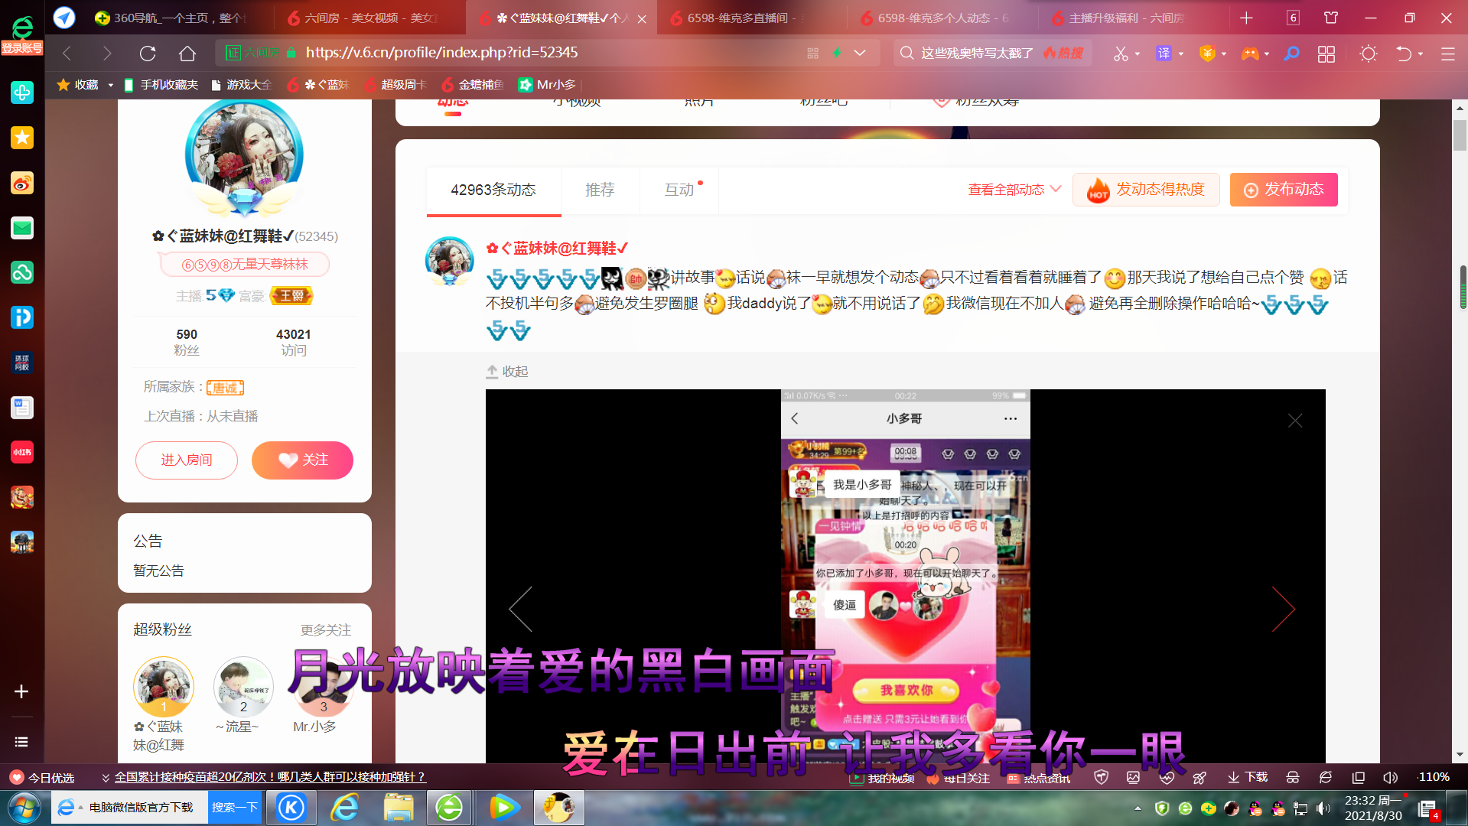Open zoom level 110% control
The width and height of the screenshot is (1468, 826).
(1434, 777)
